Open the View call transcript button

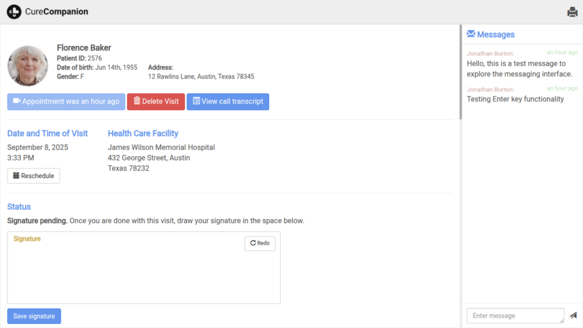(228, 101)
